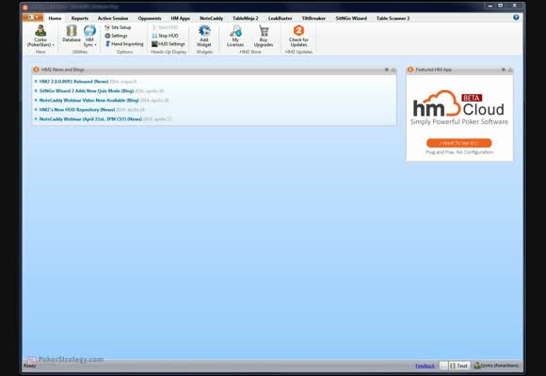Image resolution: width=546 pixels, height=376 pixels.
Task: Switch to the Reports tab
Action: [x=80, y=18]
